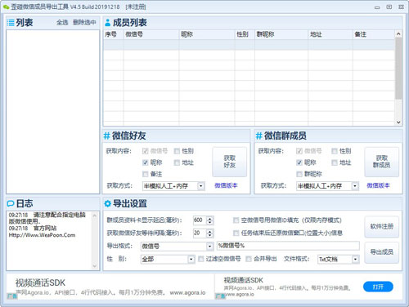This screenshot has height=307, width=409.
Task: Click 地址 column header in member table
Action: coord(330,34)
